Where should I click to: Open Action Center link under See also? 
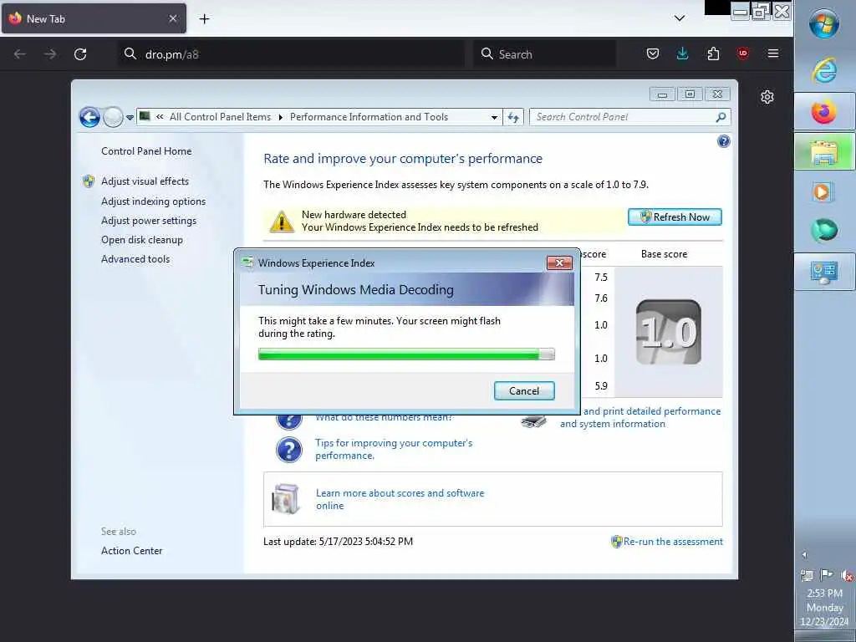[x=131, y=551]
